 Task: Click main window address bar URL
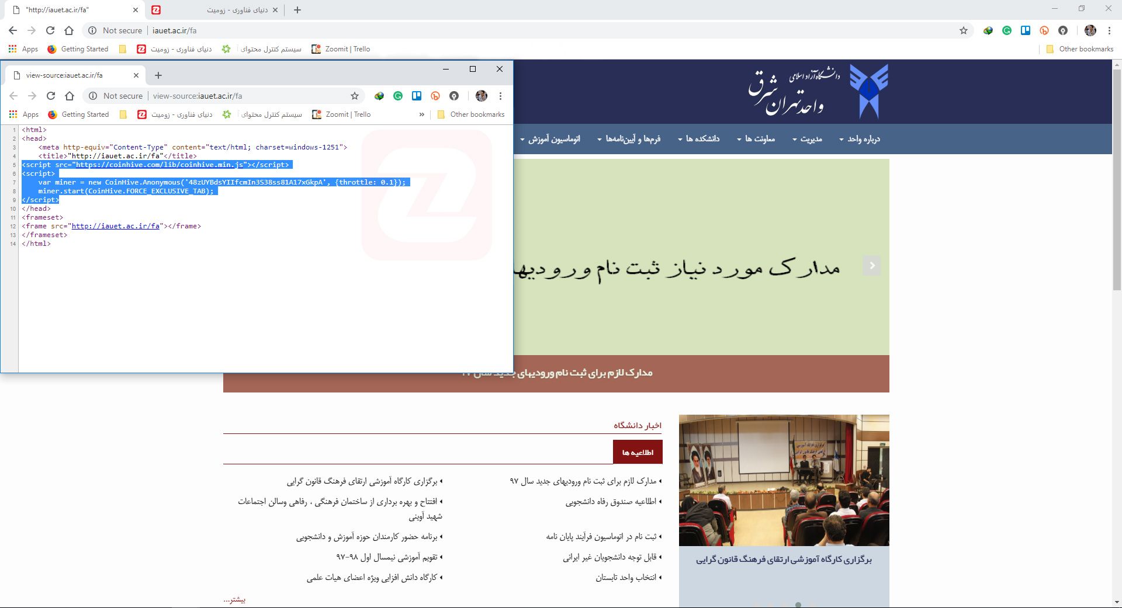click(174, 30)
